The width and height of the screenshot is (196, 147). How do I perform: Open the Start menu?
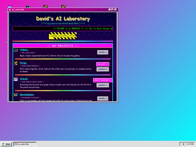(7, 144)
